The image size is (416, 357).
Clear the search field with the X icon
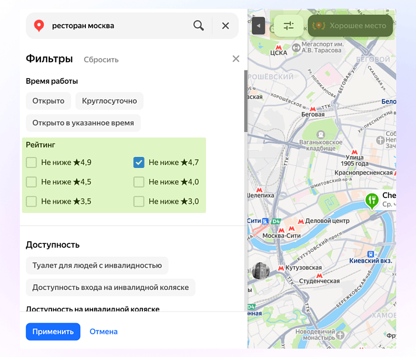pyautogui.click(x=225, y=25)
